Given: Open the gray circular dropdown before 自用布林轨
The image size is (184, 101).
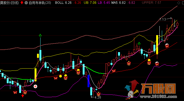Looking at the screenshot, I should [x=26, y=3].
